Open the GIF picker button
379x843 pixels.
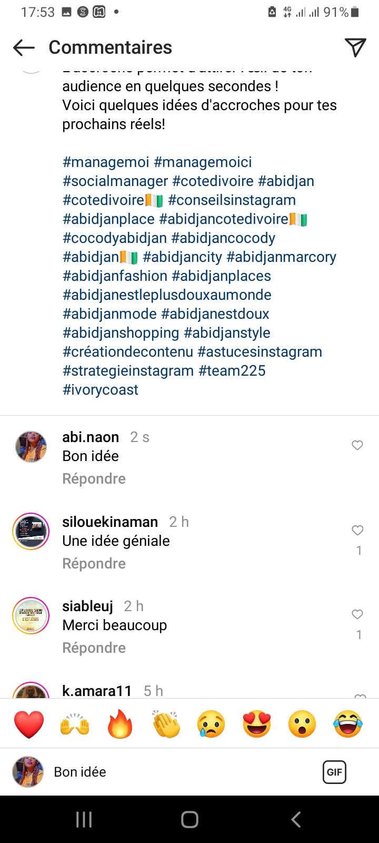click(334, 772)
